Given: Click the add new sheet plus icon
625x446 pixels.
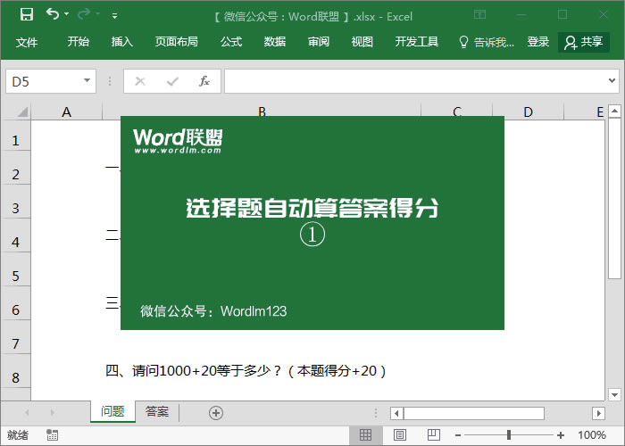Looking at the screenshot, I should [215, 412].
